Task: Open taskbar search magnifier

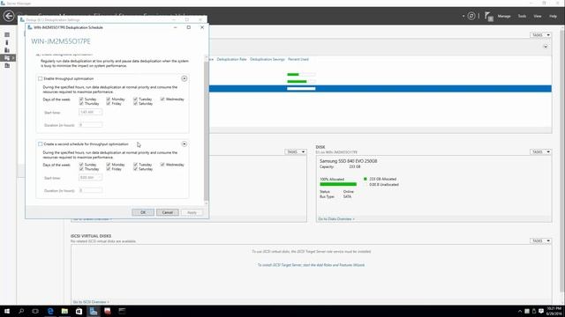Action: (21, 311)
